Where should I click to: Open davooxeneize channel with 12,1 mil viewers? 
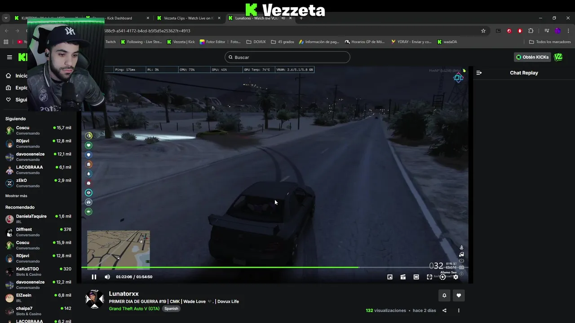tap(38, 157)
